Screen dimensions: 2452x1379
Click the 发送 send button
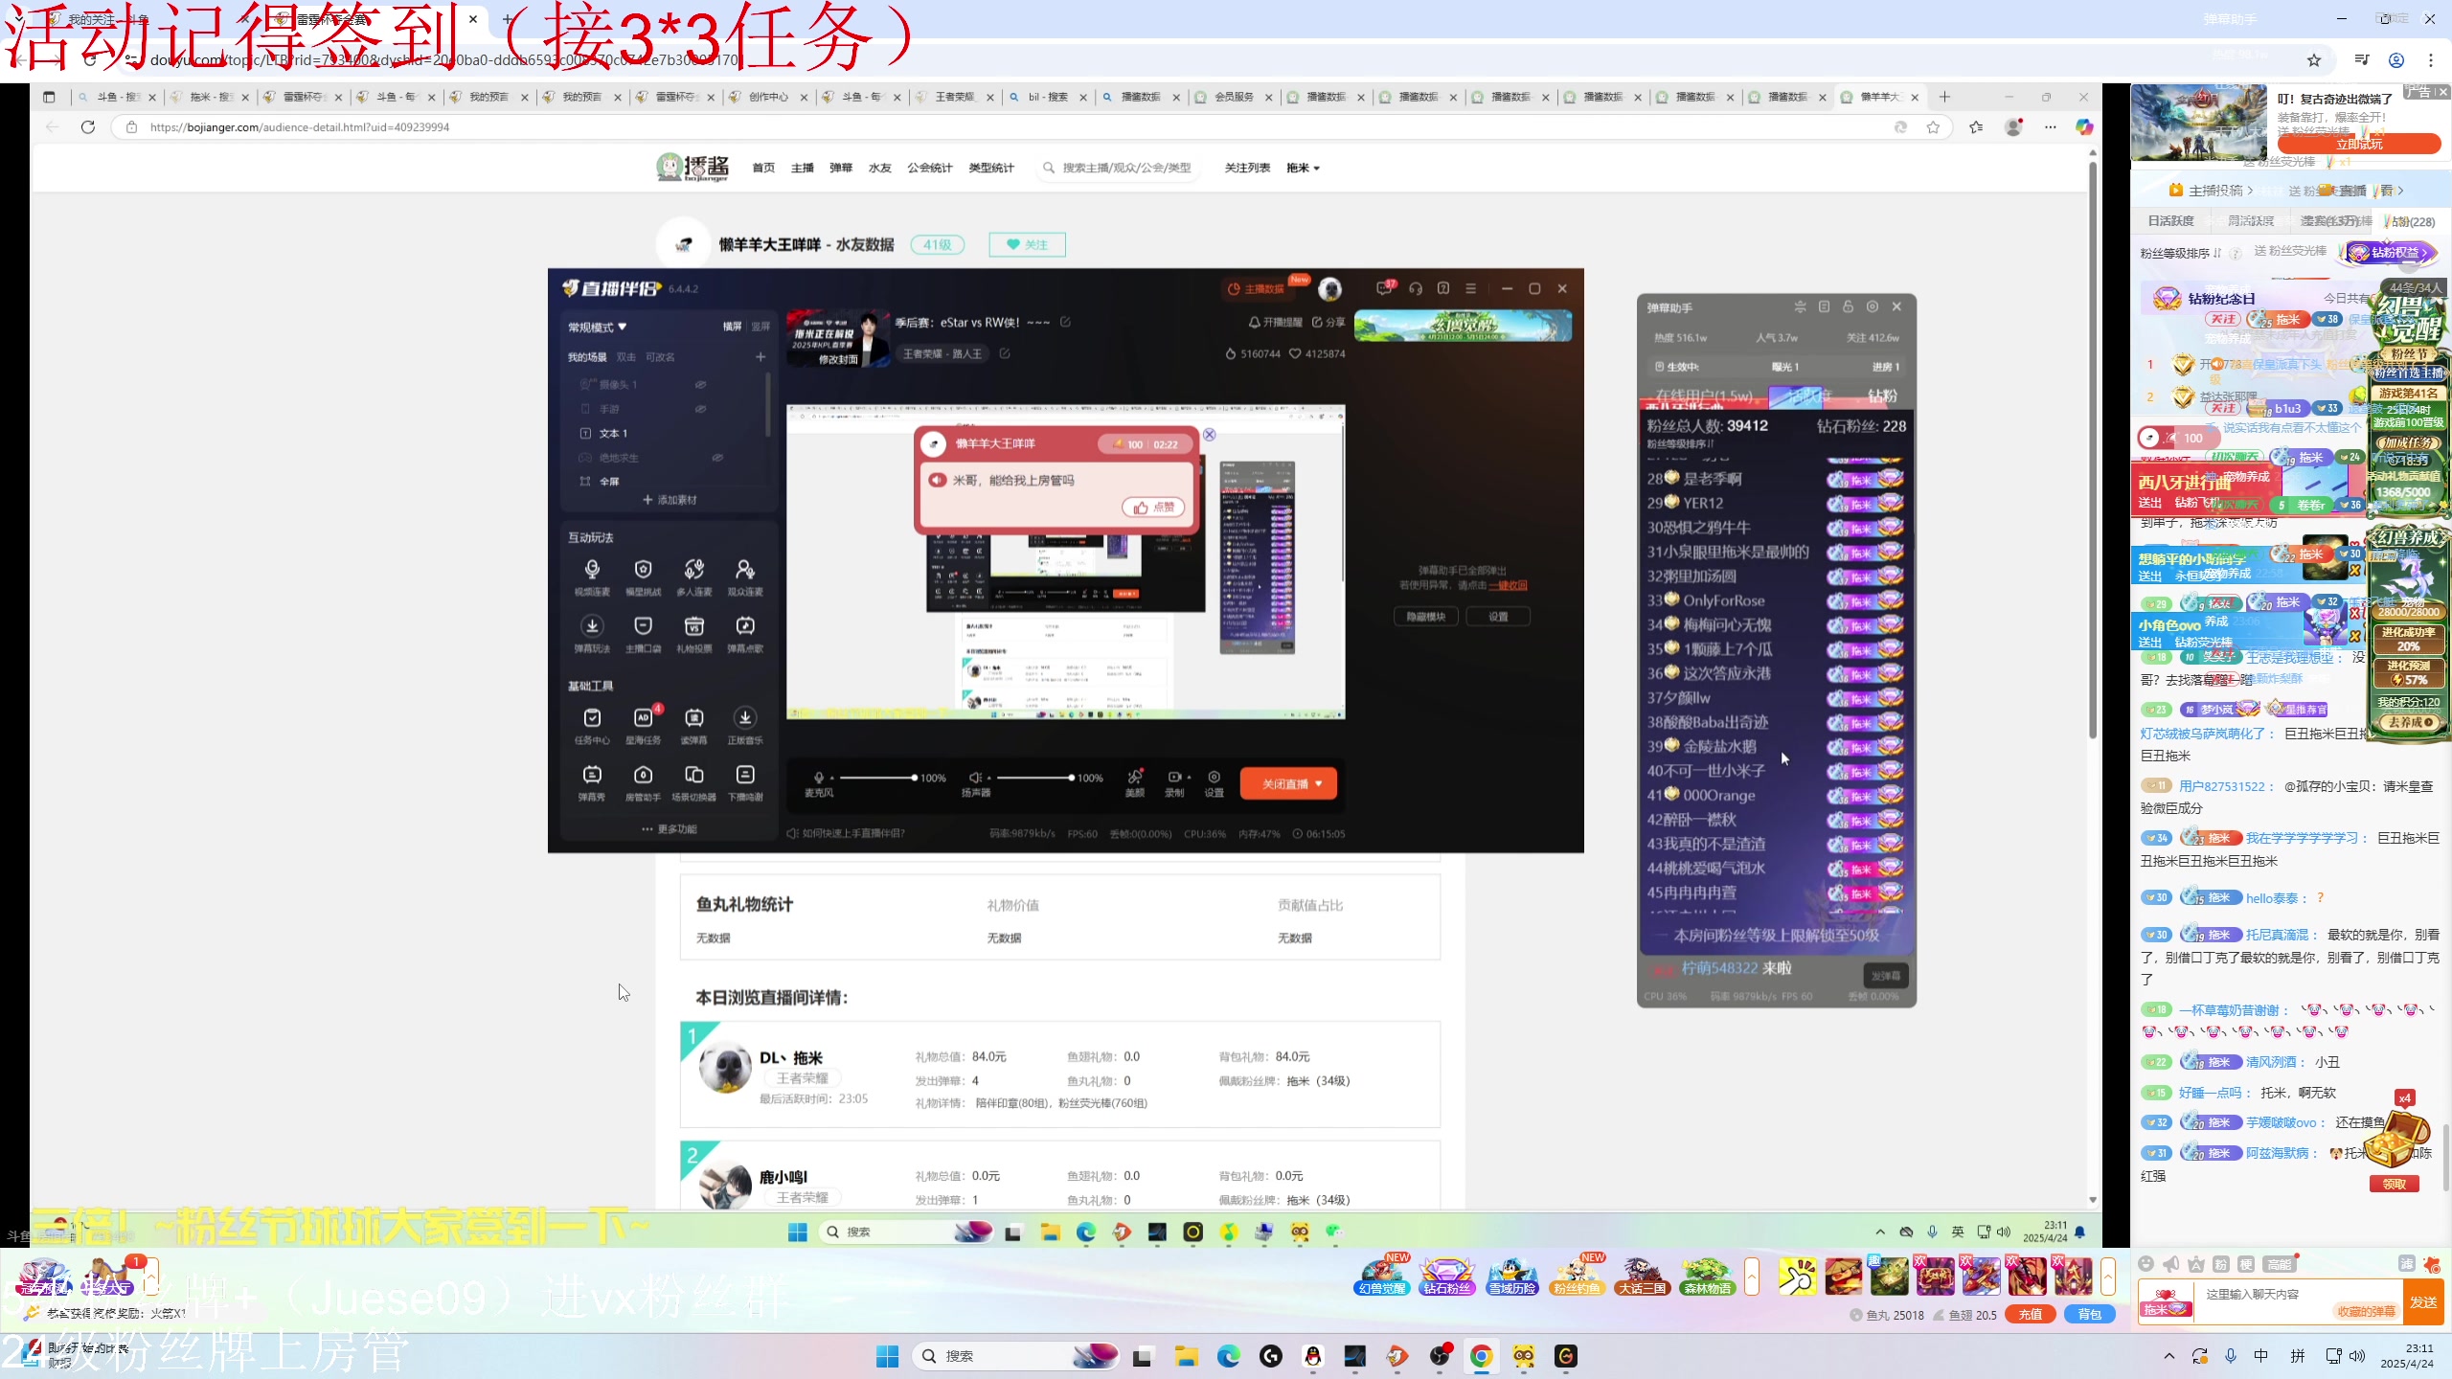(x=2423, y=1302)
